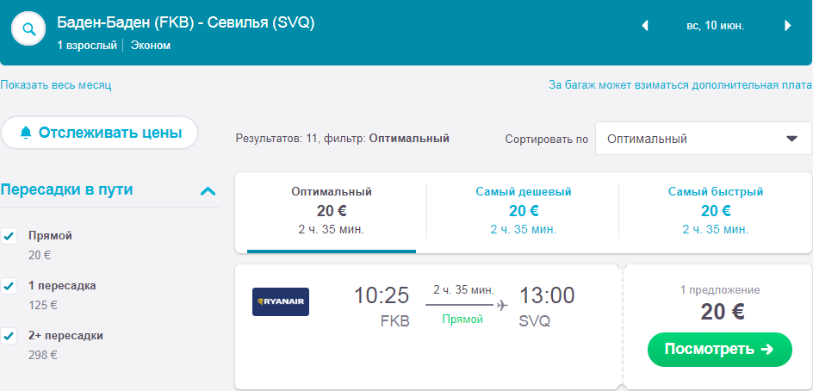The width and height of the screenshot is (813, 391).
Task: Uncheck the Прямой direct flights checkbox
Action: pos(9,236)
